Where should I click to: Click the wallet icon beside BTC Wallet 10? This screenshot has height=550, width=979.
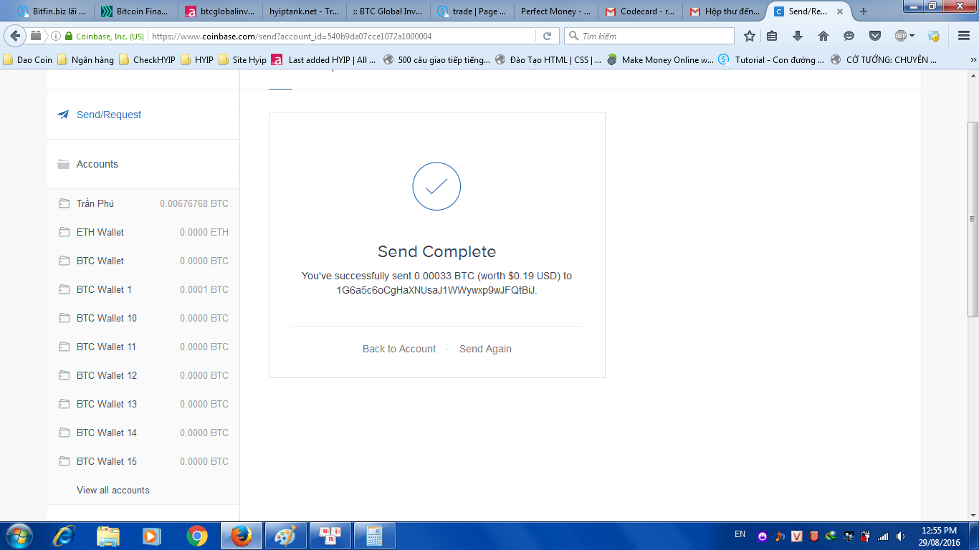tap(64, 318)
